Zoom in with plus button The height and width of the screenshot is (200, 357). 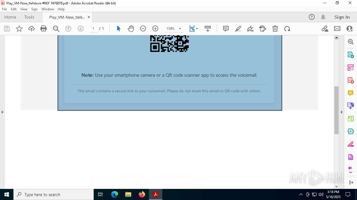coord(155,29)
